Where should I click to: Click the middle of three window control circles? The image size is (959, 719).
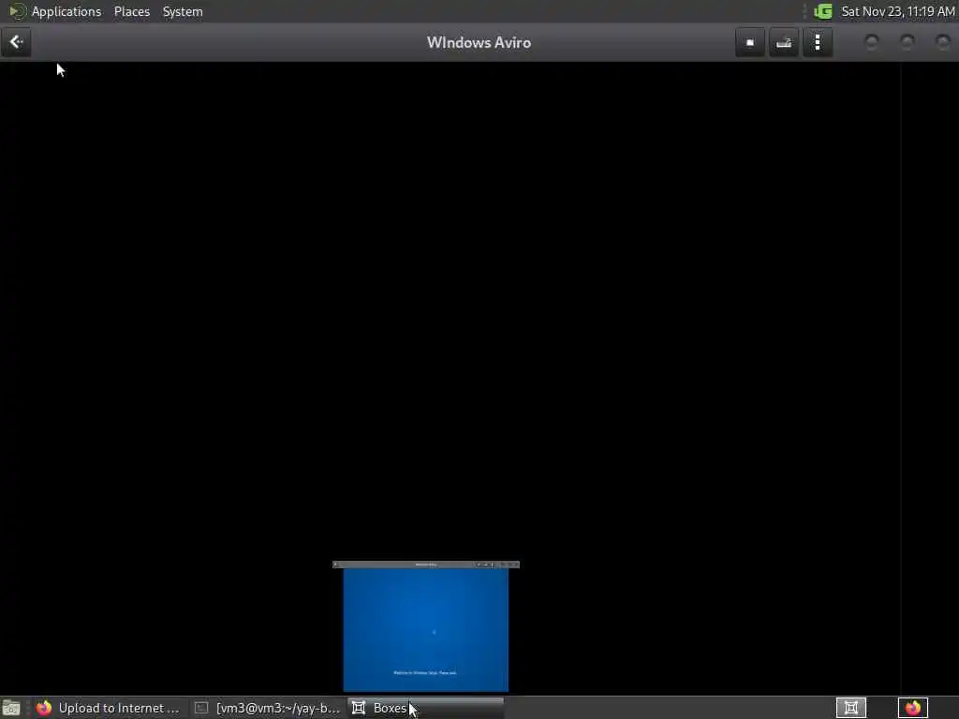[907, 42]
